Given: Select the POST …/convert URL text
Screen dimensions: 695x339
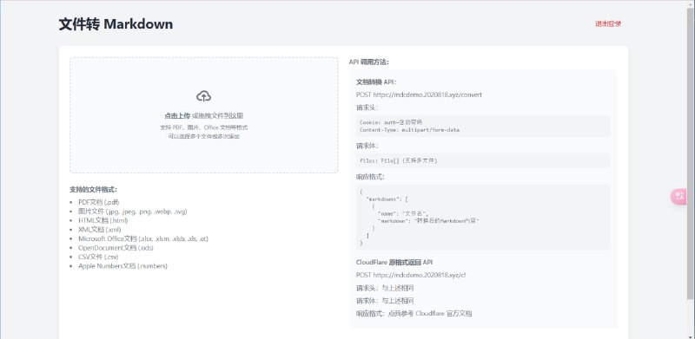Looking at the screenshot, I should point(419,95).
